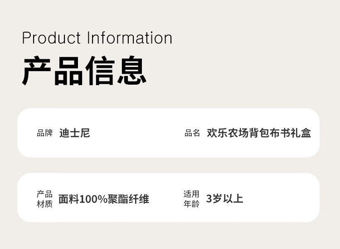Select the 适用年龄 label
Viewport: 340px width, 249px height.
click(191, 199)
